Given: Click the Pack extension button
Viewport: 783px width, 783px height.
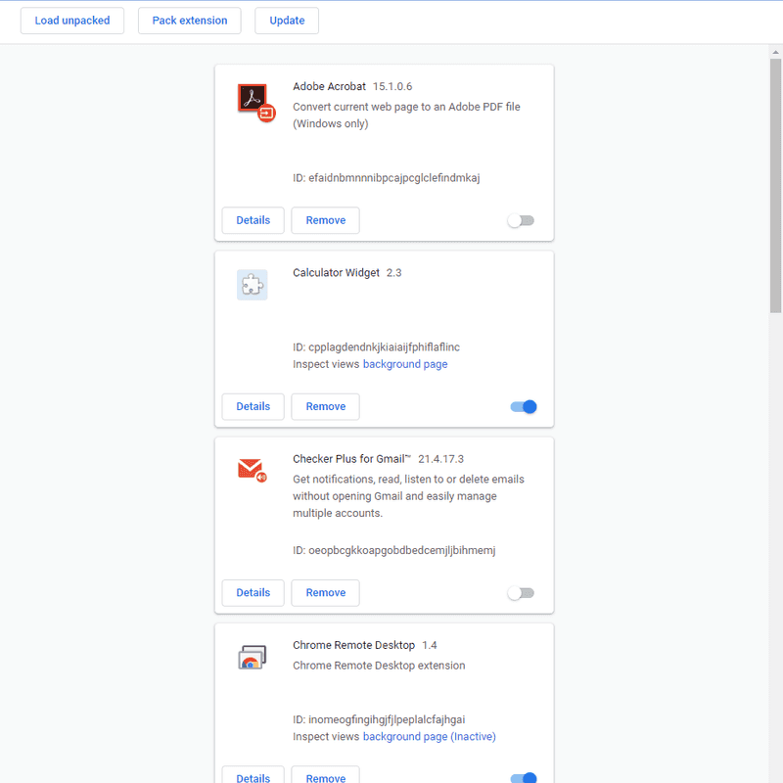Looking at the screenshot, I should [x=190, y=21].
